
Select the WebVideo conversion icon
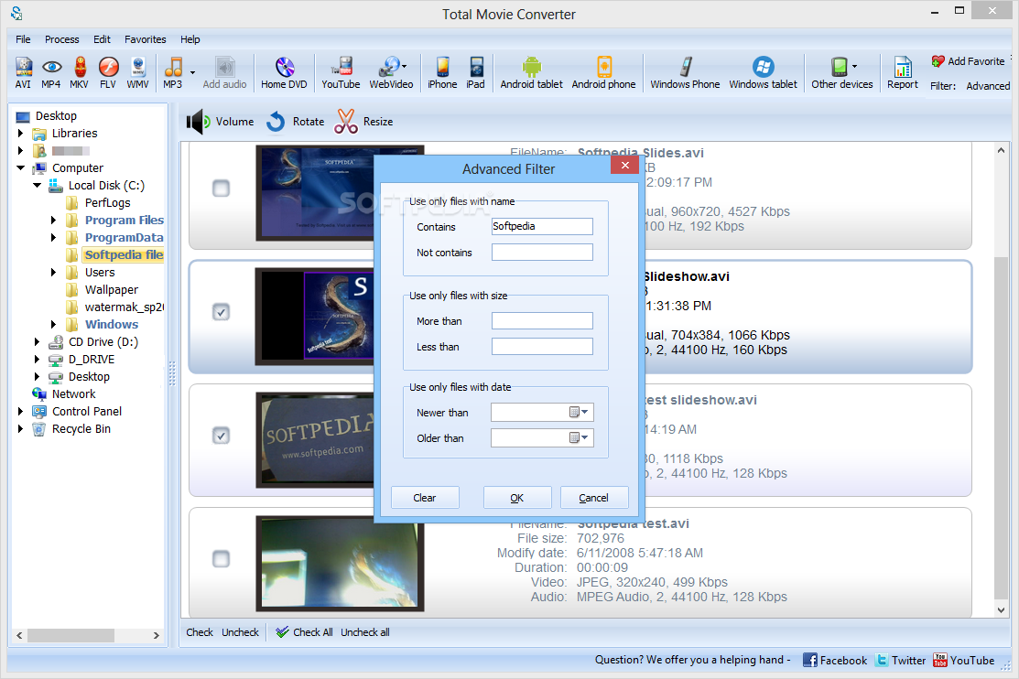(x=391, y=72)
